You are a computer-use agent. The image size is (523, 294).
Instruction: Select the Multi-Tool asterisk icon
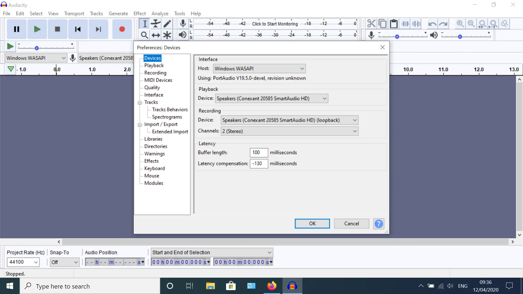coord(167,35)
